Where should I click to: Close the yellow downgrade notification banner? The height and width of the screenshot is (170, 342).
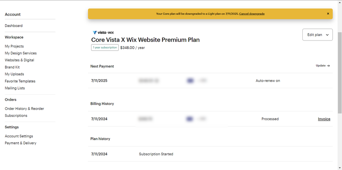[x=328, y=14]
